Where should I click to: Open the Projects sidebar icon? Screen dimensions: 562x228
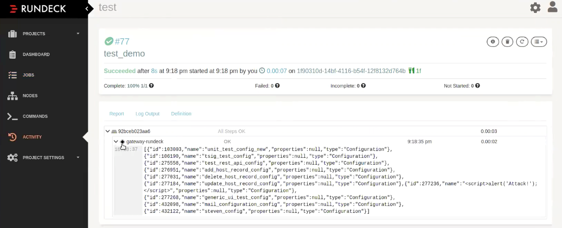click(12, 33)
